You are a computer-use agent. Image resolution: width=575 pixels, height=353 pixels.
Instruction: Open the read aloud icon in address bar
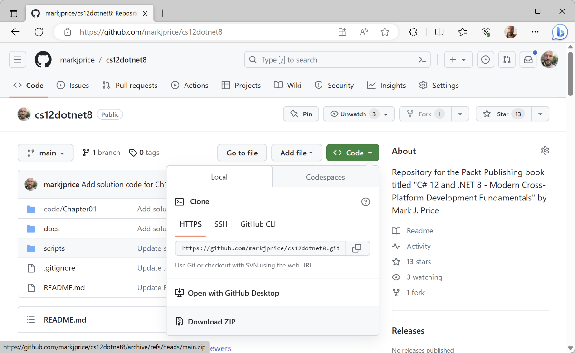(x=364, y=32)
